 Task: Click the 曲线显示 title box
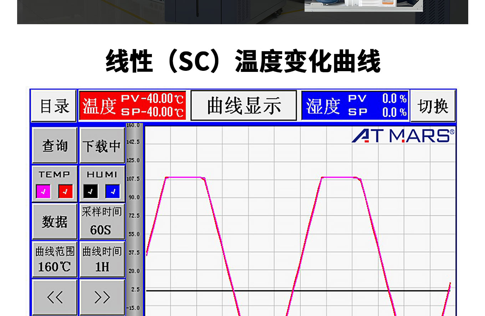point(244,106)
